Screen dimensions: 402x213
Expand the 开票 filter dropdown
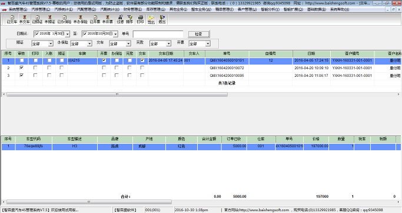pyautogui.click(x=208, y=44)
